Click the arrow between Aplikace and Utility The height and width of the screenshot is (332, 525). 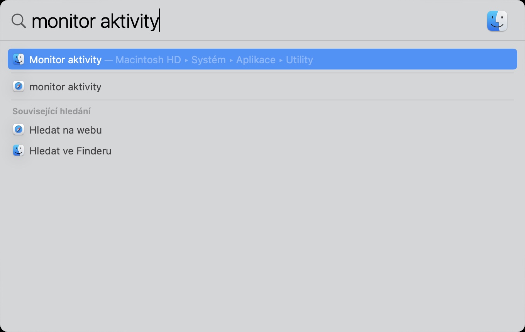pyautogui.click(x=281, y=60)
